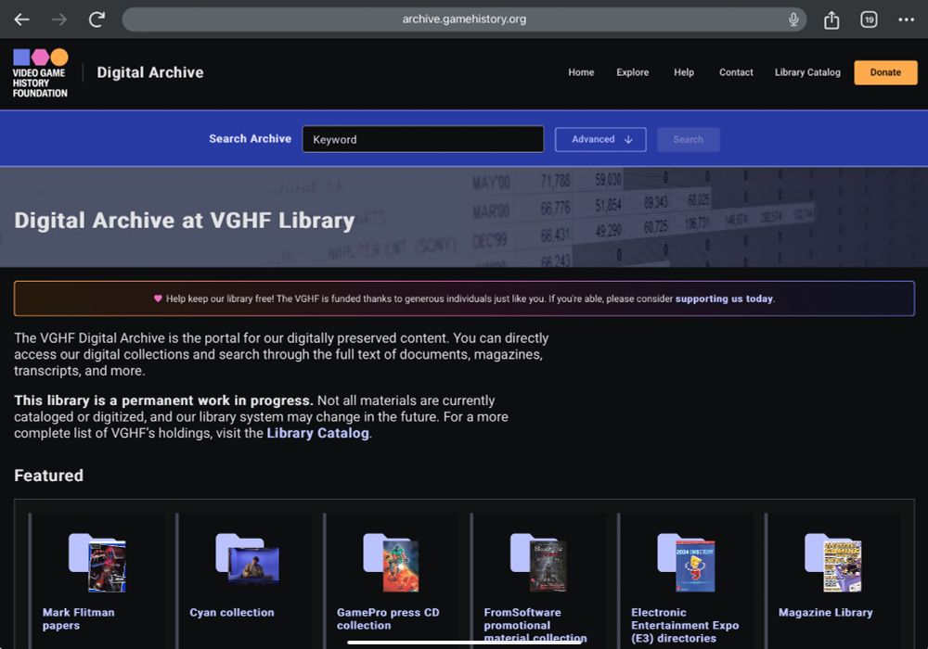This screenshot has height=649, width=928.
Task: Open the Help menu item
Action: [684, 72]
